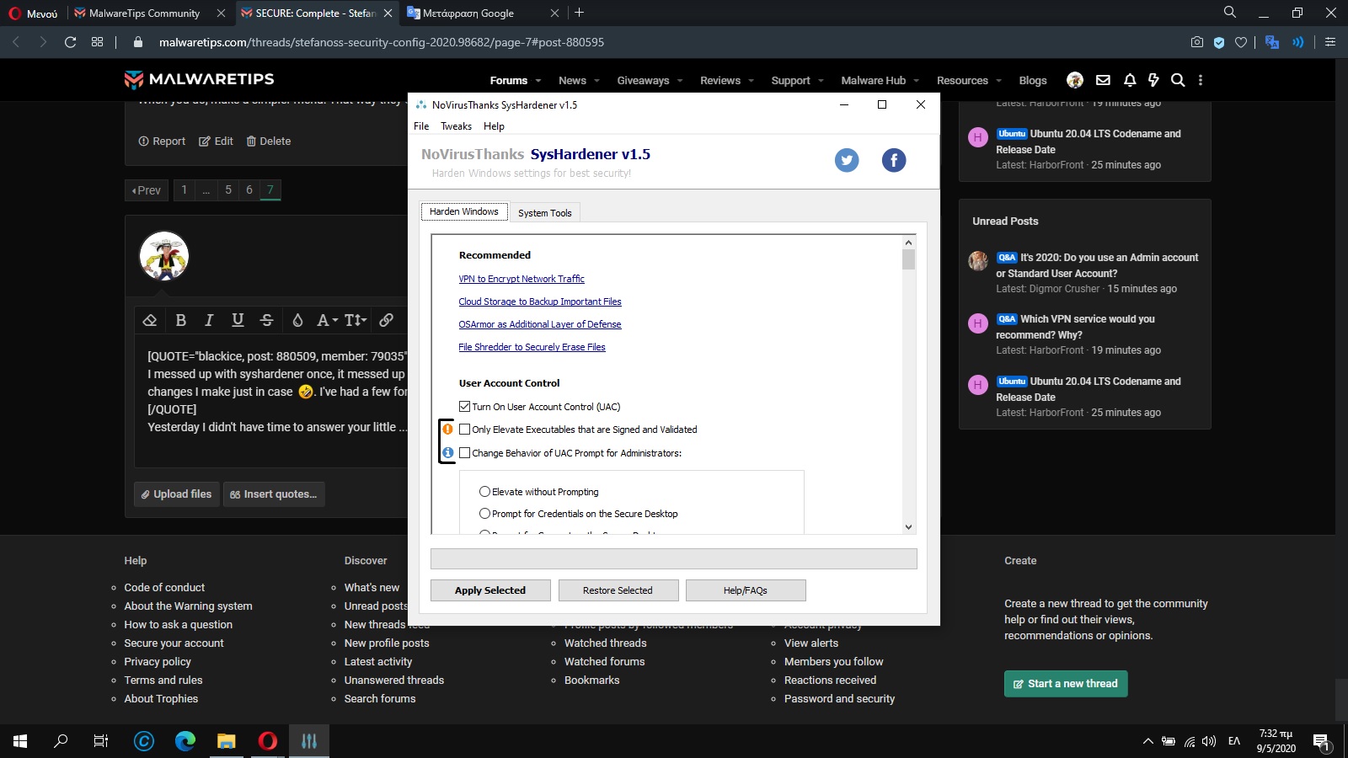Viewport: 1348px width, 758px height.
Task: Open the Windows Start menu
Action: [20, 741]
